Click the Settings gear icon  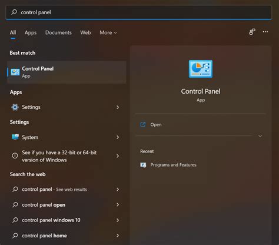point(15,107)
